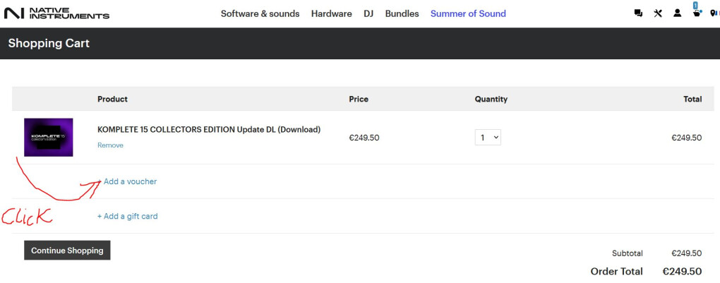This screenshot has height=283, width=720.
Task: Open the wrench and screwdriver tools icon
Action: coord(658,13)
